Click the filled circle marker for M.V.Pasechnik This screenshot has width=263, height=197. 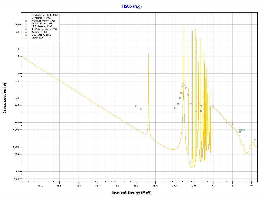pos(26,29)
